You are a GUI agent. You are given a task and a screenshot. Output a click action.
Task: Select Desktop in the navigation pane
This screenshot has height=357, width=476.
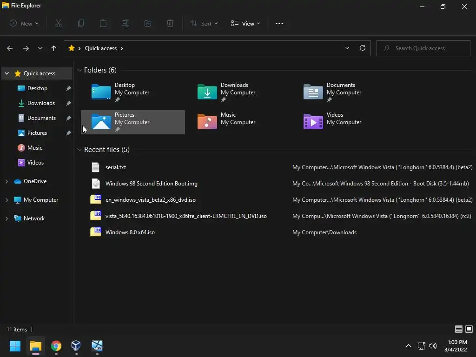(37, 88)
